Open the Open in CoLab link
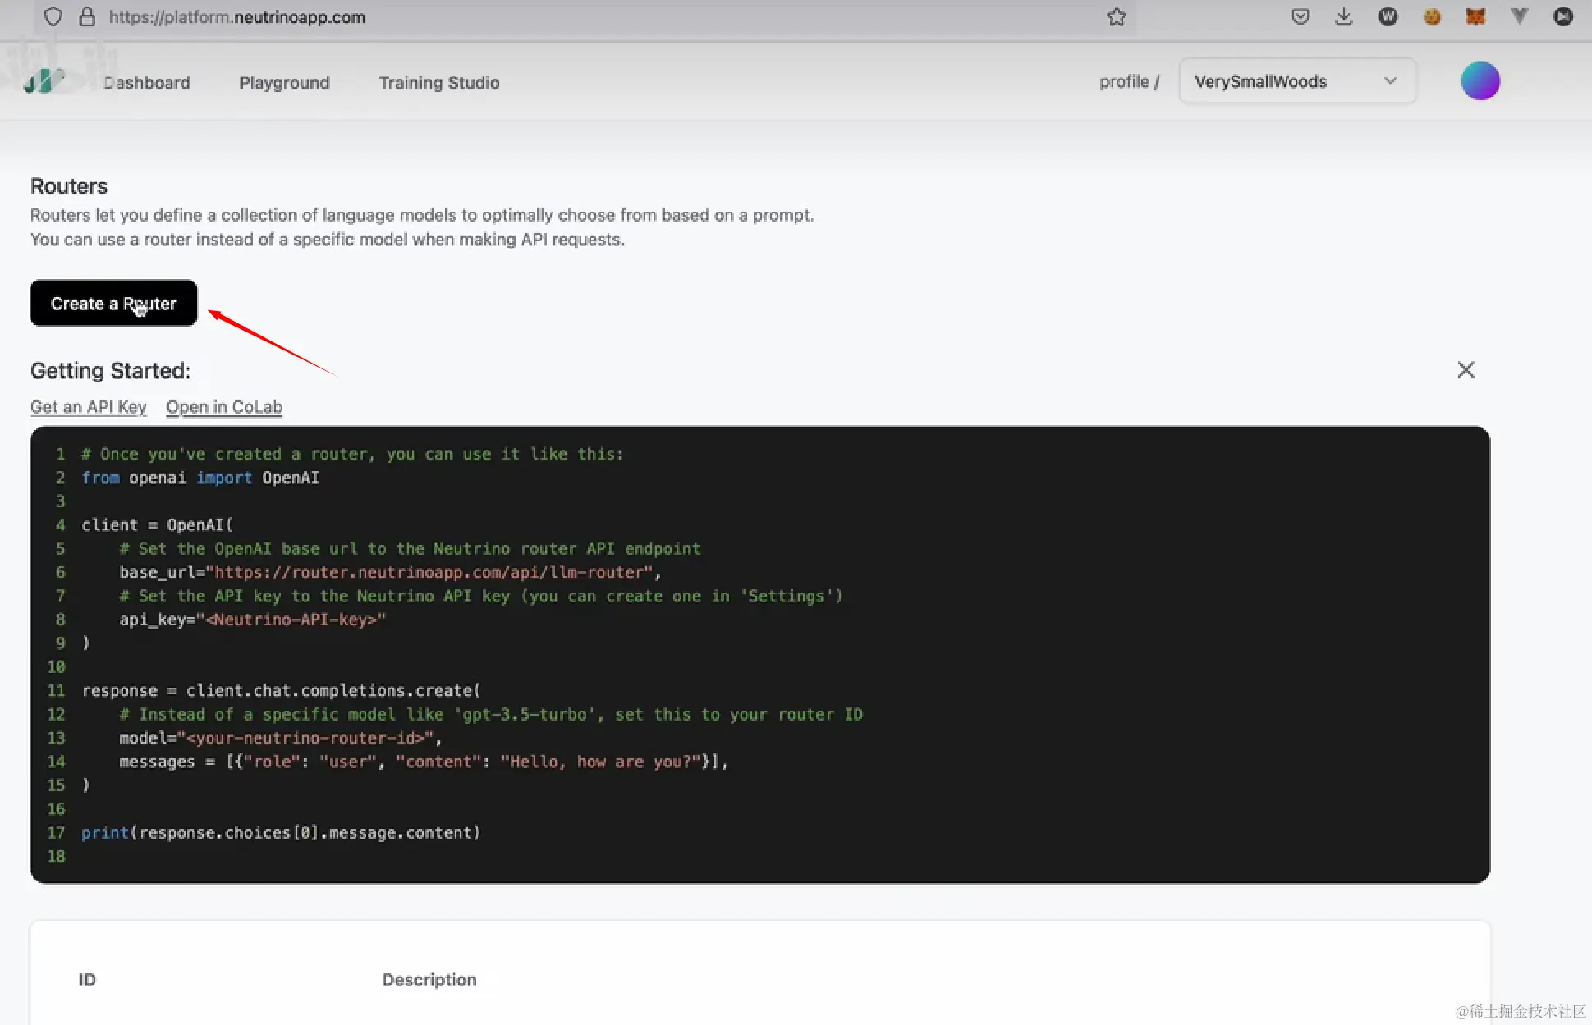The width and height of the screenshot is (1592, 1025). coord(224,407)
